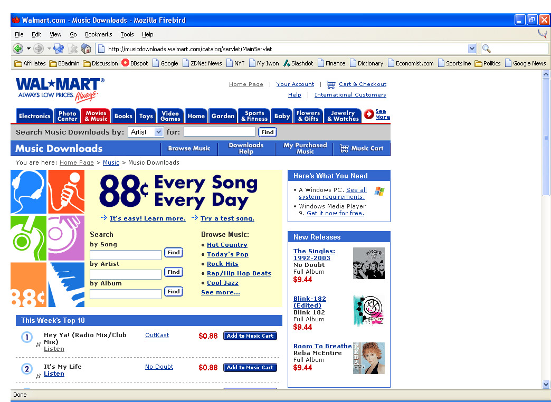Click the Wal-Mart logo
Image resolution: width=551 pixels, height=402 pixels.
coord(60,89)
